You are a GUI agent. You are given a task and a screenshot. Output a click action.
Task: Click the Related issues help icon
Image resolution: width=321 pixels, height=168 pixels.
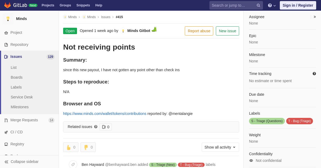[x=96, y=127]
